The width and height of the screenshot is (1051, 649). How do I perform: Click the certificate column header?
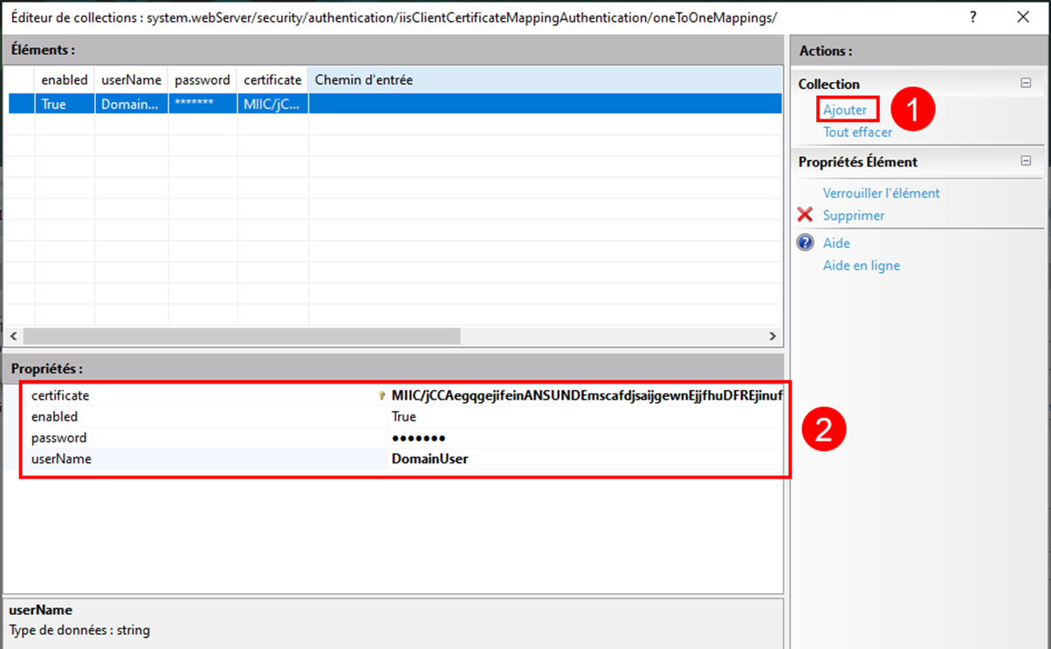click(271, 79)
